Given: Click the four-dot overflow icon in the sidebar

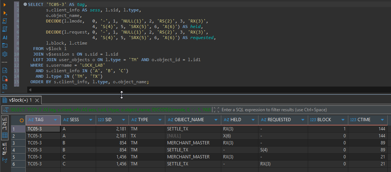Looking at the screenshot, I should tap(5, 62).
